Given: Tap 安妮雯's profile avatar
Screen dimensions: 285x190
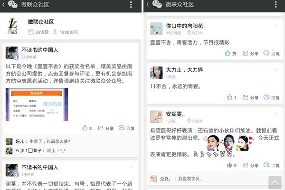Looking at the screenshot, I should click(x=156, y=116).
